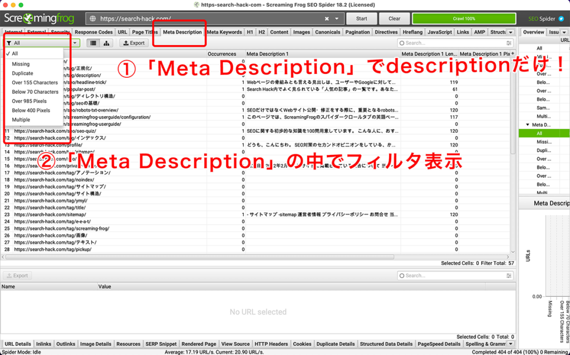Click the Screaming Frog logo
Image resolution: width=570 pixels, height=355 pixels.
[x=39, y=18]
